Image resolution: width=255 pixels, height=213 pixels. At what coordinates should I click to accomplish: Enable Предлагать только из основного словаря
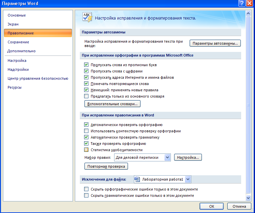point(86,96)
